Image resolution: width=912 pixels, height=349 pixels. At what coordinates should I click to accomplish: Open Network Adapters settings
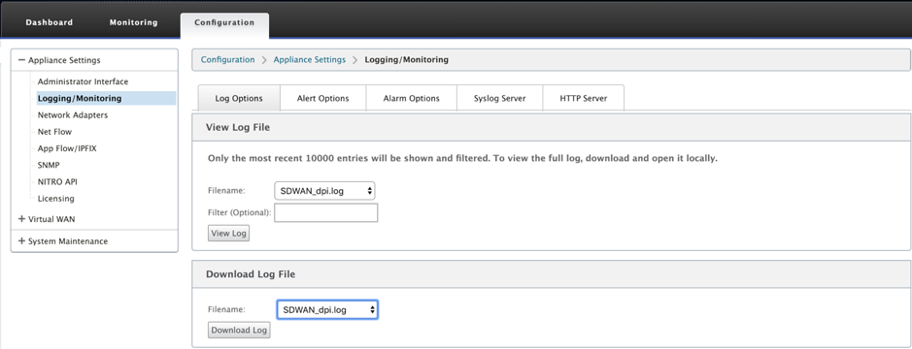click(x=73, y=115)
